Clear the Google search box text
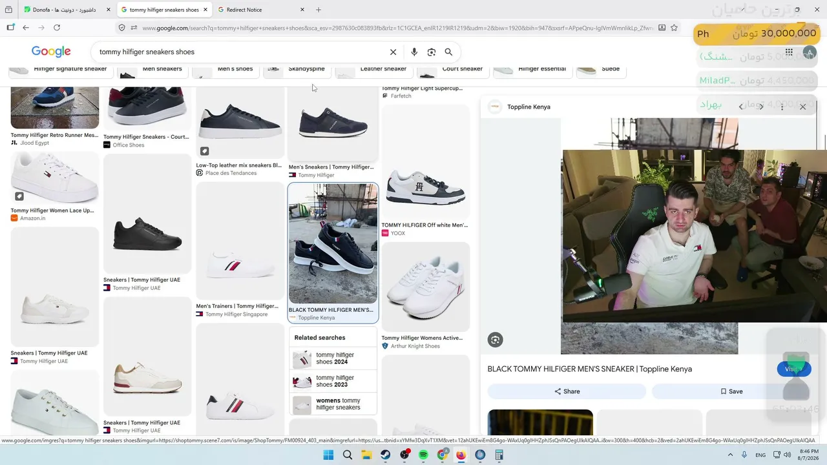This screenshot has height=465, width=827. point(393,52)
